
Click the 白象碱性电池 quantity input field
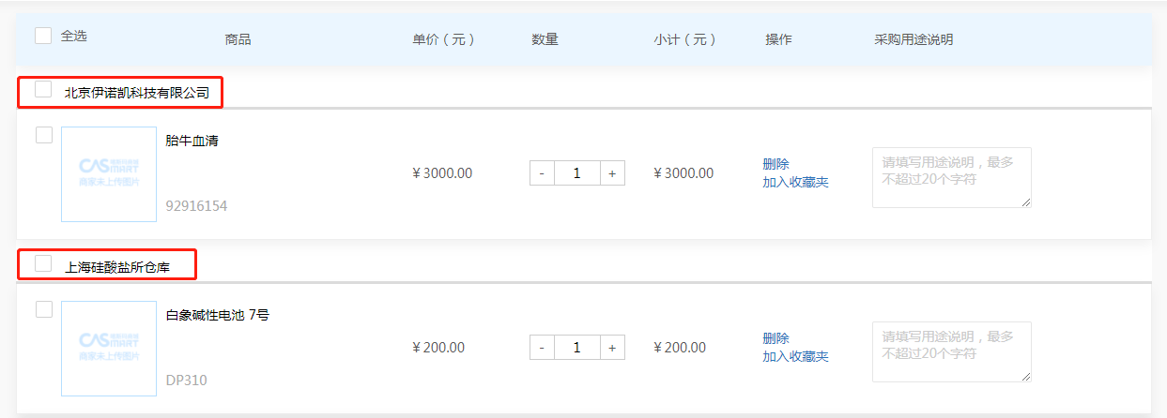pyautogui.click(x=576, y=348)
